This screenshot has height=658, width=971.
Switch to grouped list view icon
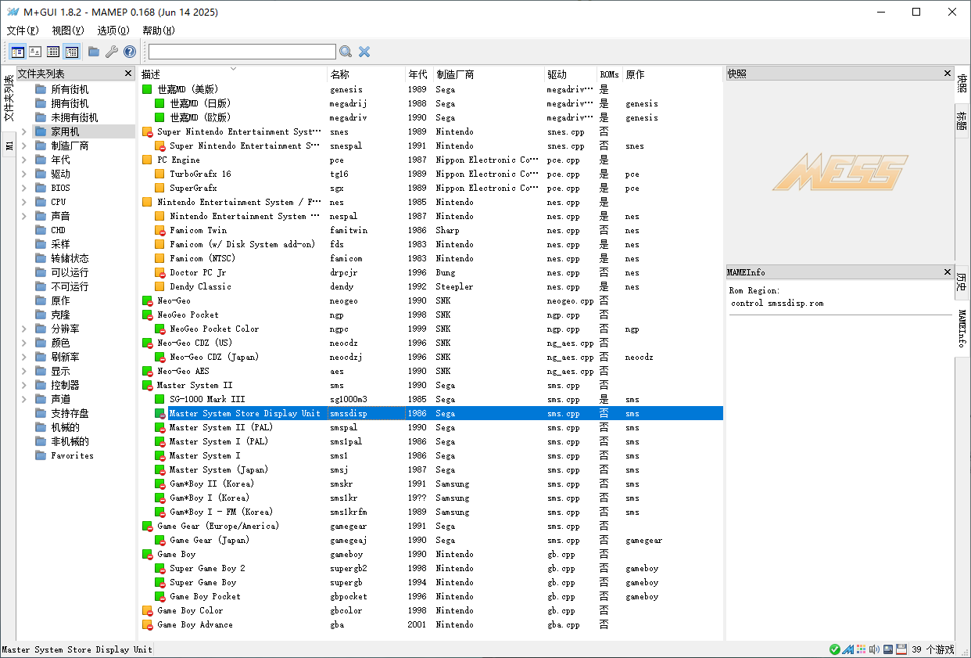(x=71, y=52)
